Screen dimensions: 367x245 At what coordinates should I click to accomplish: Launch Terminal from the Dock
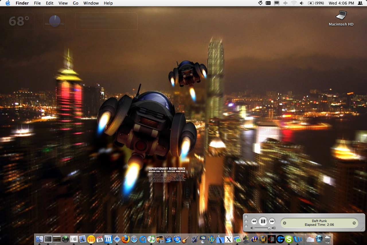coord(48,239)
